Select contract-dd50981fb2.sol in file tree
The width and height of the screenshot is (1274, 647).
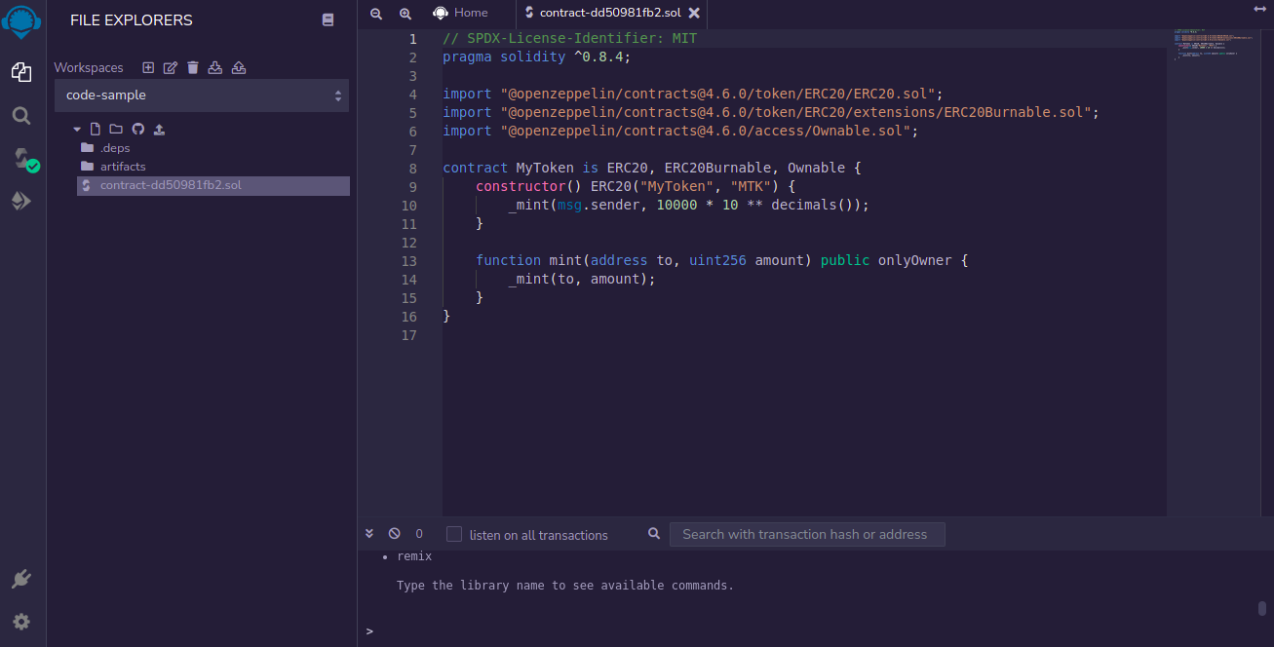213,185
